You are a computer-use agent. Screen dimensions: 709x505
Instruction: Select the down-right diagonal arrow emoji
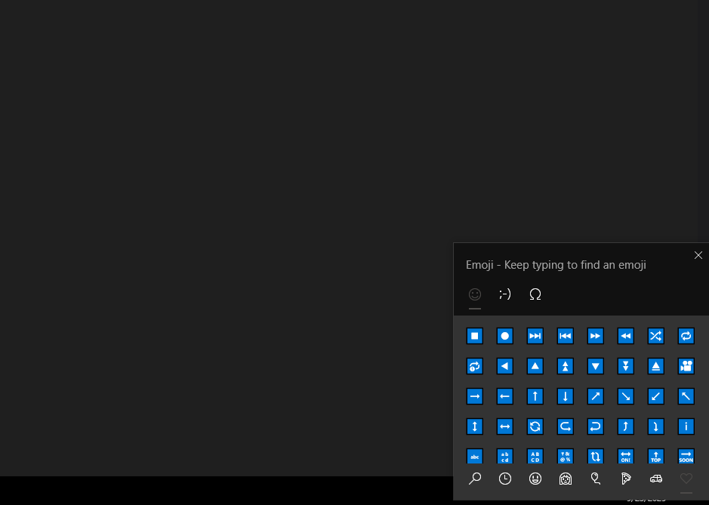point(626,396)
